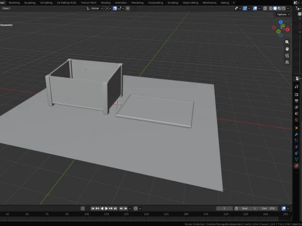Open the Object menu in viewport header
This screenshot has width=302, height=226.
6,8
